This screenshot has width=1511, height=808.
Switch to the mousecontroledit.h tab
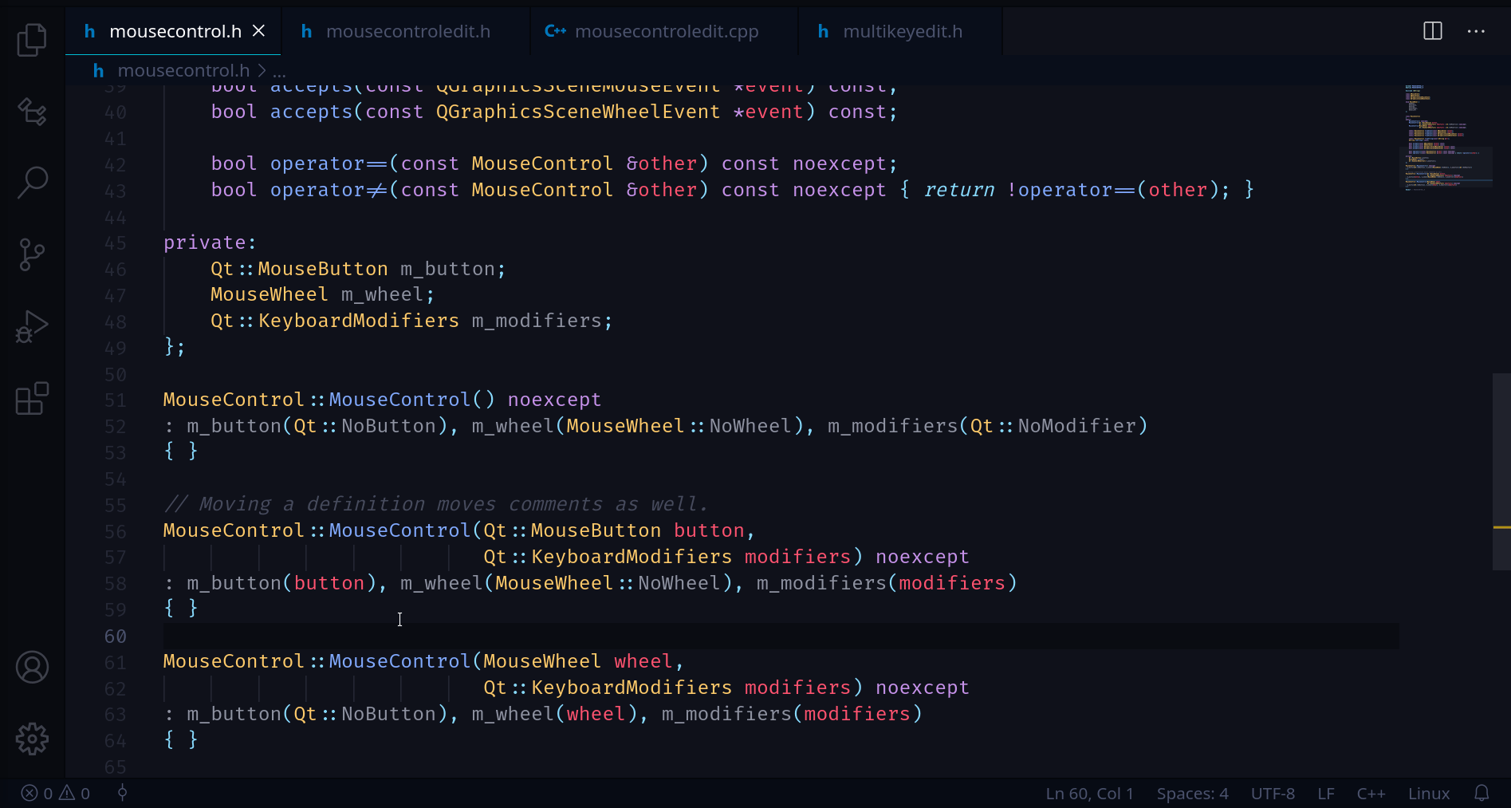coord(406,31)
